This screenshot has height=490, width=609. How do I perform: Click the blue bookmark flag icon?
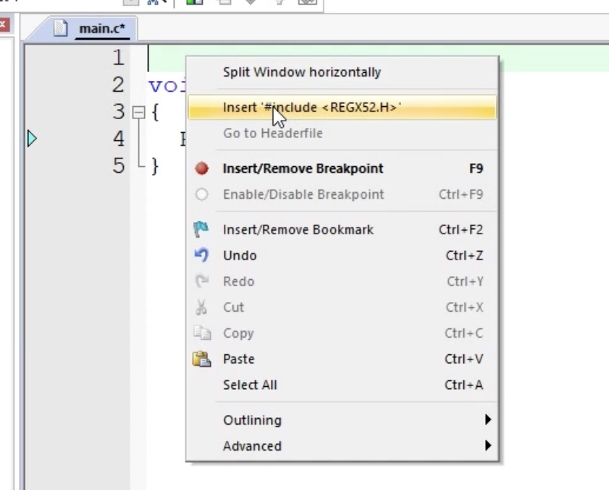(201, 229)
